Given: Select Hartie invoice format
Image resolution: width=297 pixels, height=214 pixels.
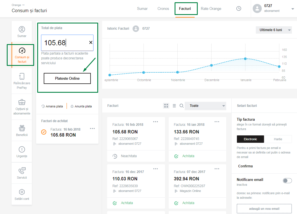Looking at the screenshot, I should 278,139.
